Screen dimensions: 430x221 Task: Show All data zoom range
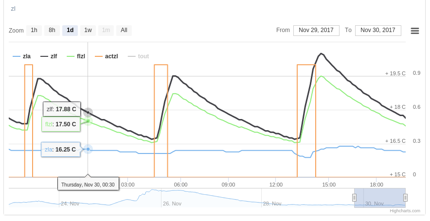coord(124,31)
